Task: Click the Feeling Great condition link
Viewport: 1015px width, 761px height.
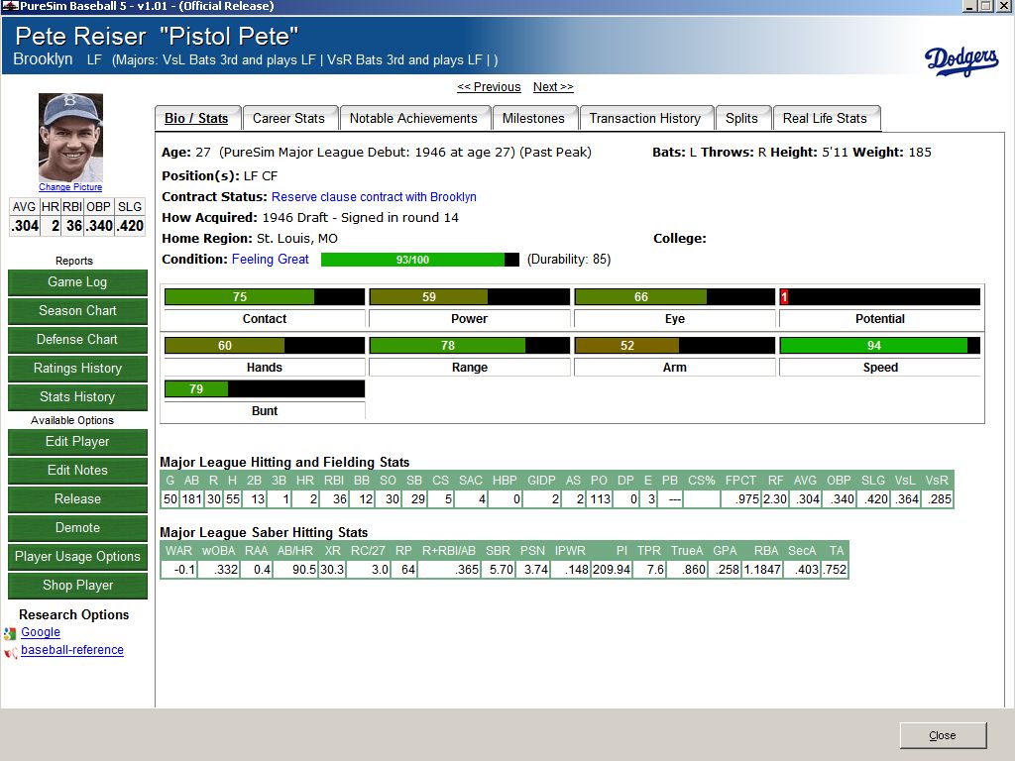Action: (x=270, y=259)
